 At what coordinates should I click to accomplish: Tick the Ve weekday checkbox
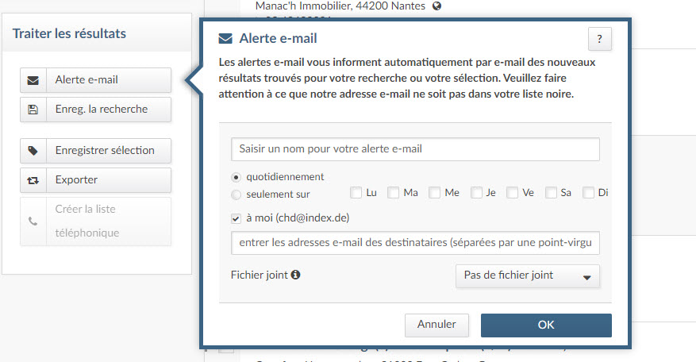[512, 193]
